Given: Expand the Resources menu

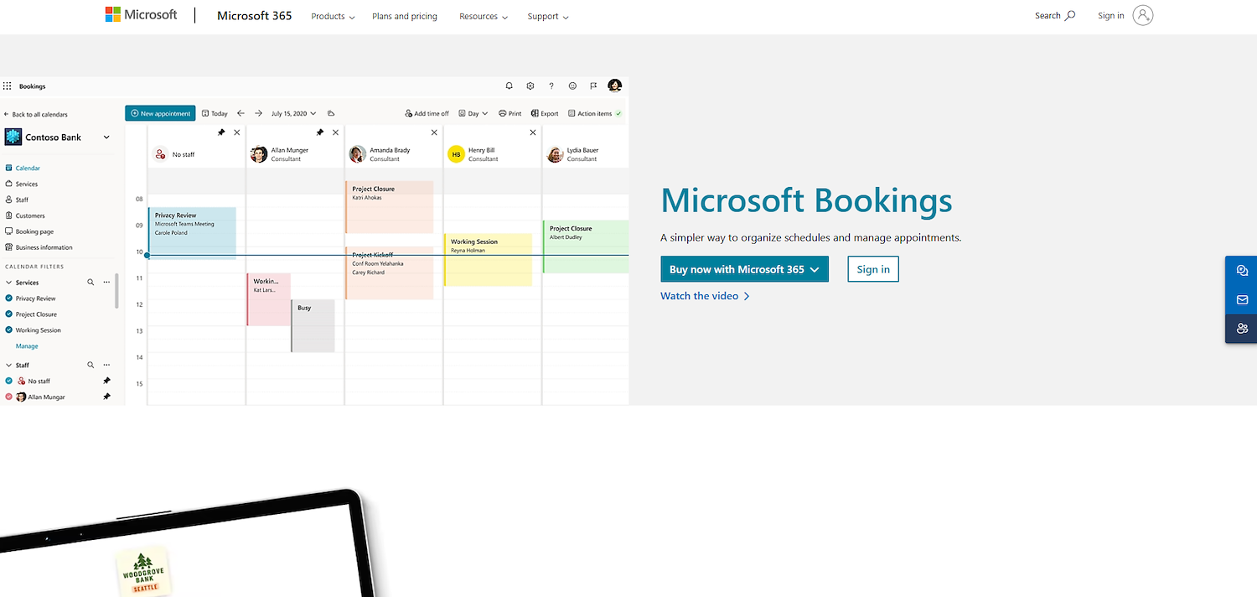Looking at the screenshot, I should (x=483, y=16).
